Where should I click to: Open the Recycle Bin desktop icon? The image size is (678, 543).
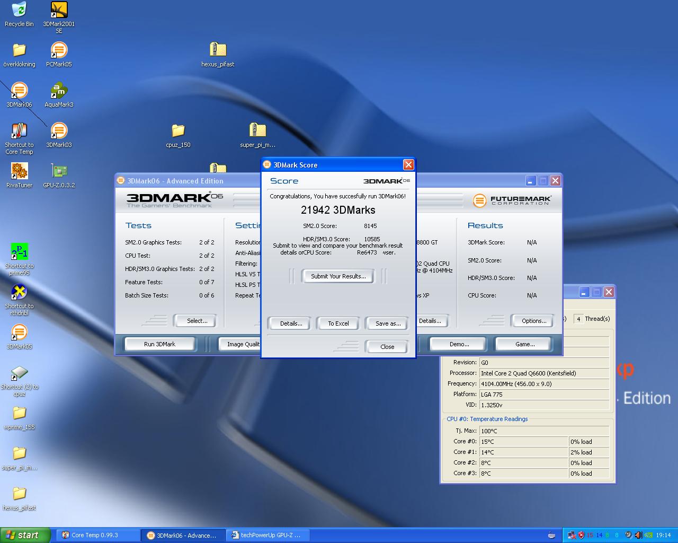(19, 14)
